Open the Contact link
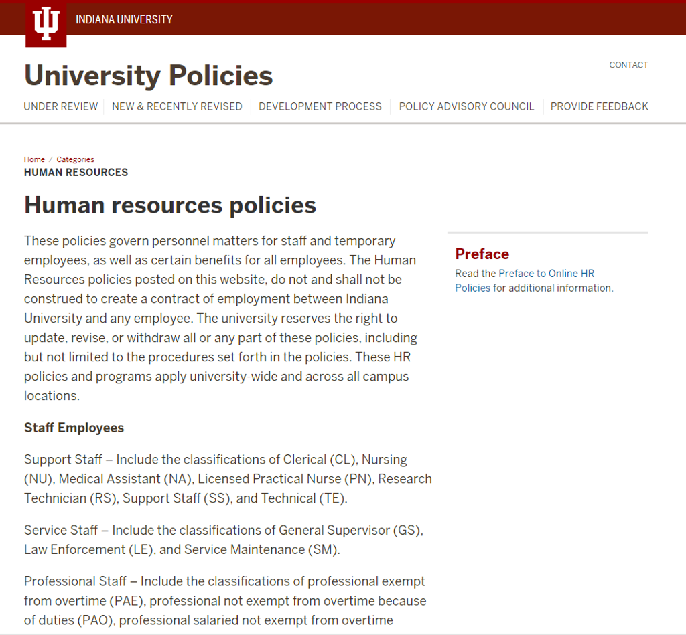The height and width of the screenshot is (635, 686). pos(628,65)
